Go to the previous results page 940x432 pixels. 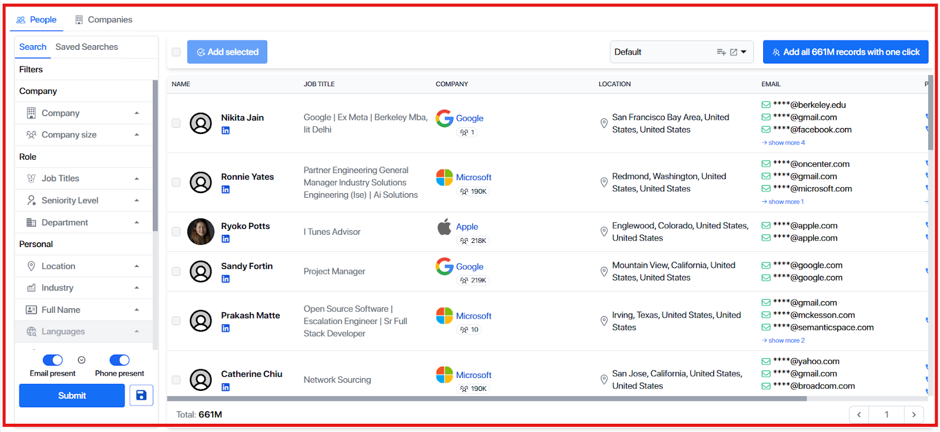click(x=859, y=414)
